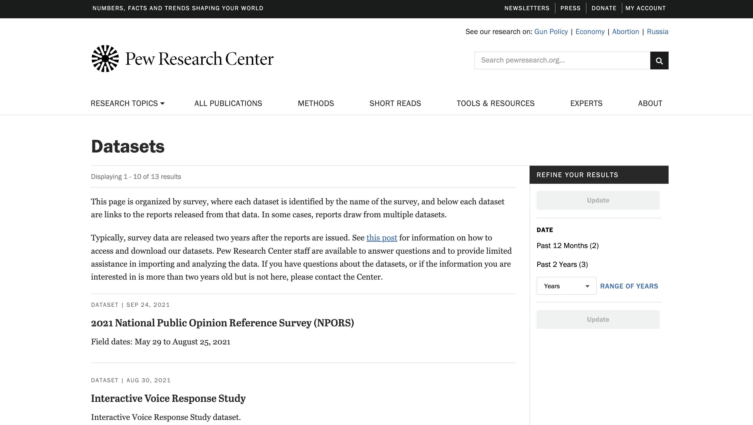Open RANGE OF YEARS option
Image resolution: width=753 pixels, height=425 pixels.
pyautogui.click(x=629, y=286)
